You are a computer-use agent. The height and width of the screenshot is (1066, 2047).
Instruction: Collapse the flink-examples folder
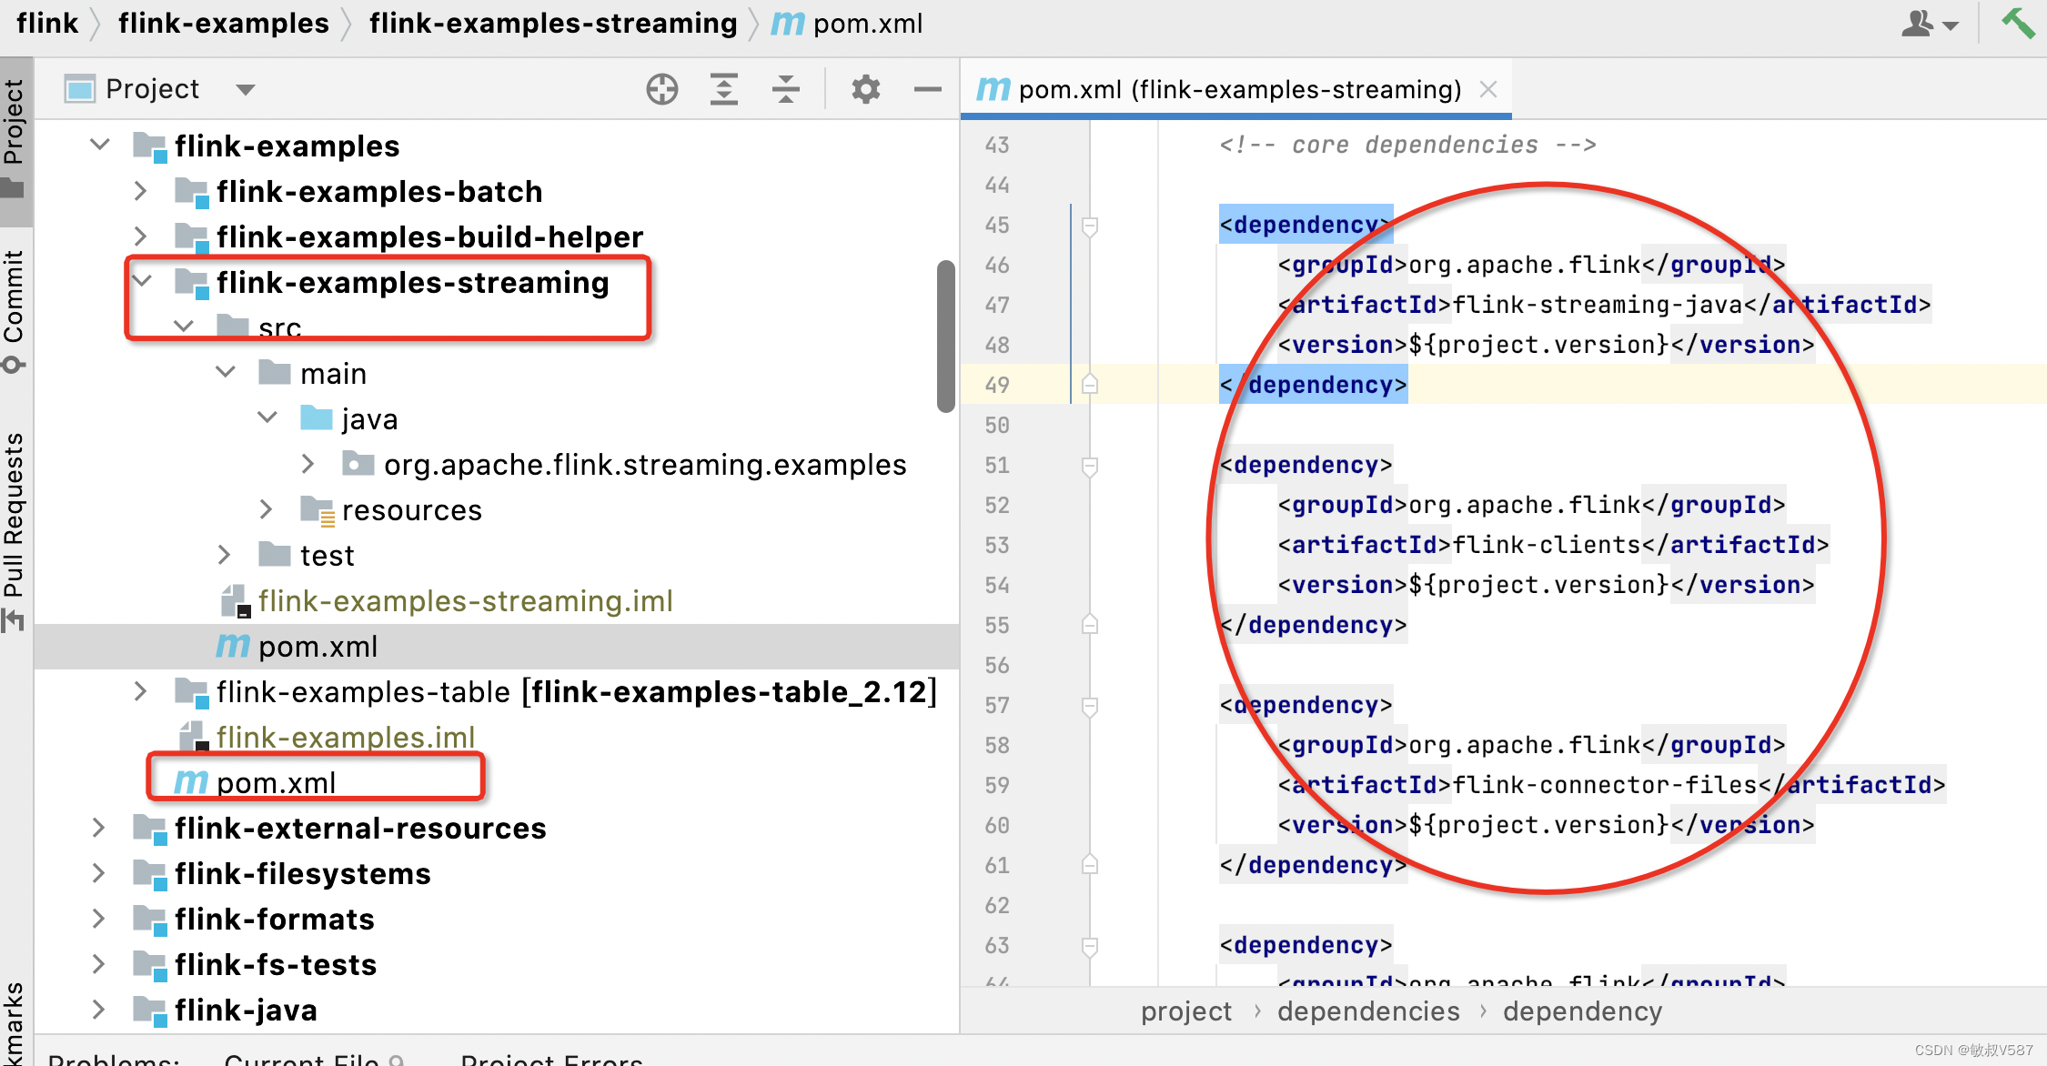[100, 146]
